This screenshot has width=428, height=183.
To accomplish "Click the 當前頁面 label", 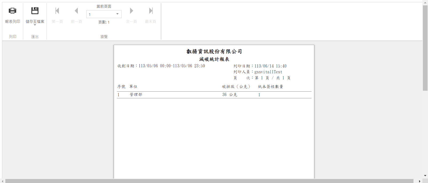I will [104, 6].
